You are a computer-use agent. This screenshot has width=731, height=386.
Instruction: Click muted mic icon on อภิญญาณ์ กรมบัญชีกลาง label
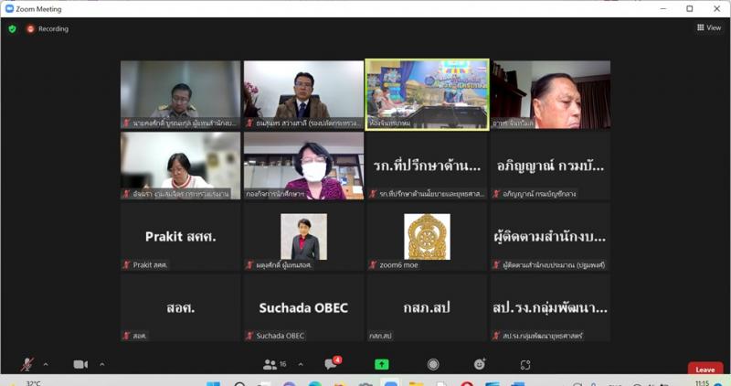coord(496,193)
